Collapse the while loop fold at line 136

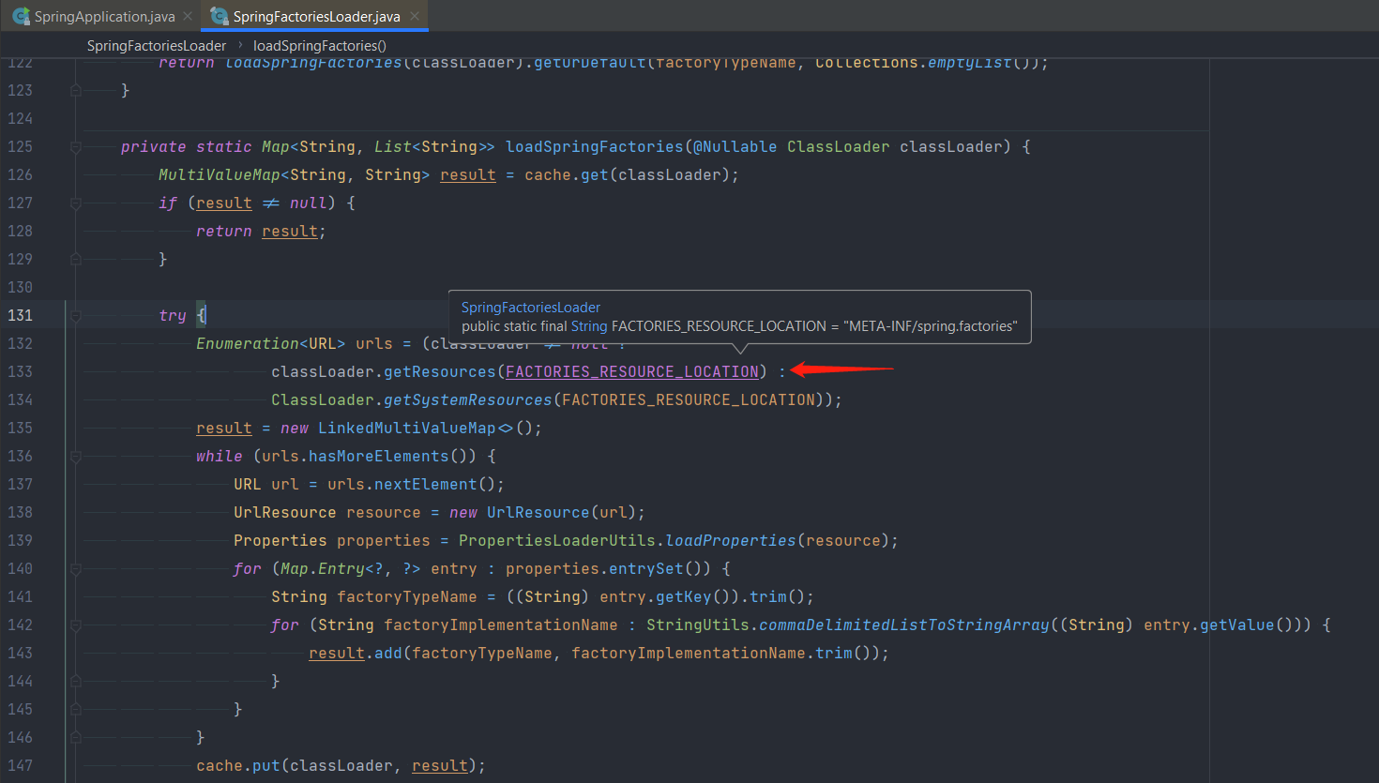click(76, 456)
